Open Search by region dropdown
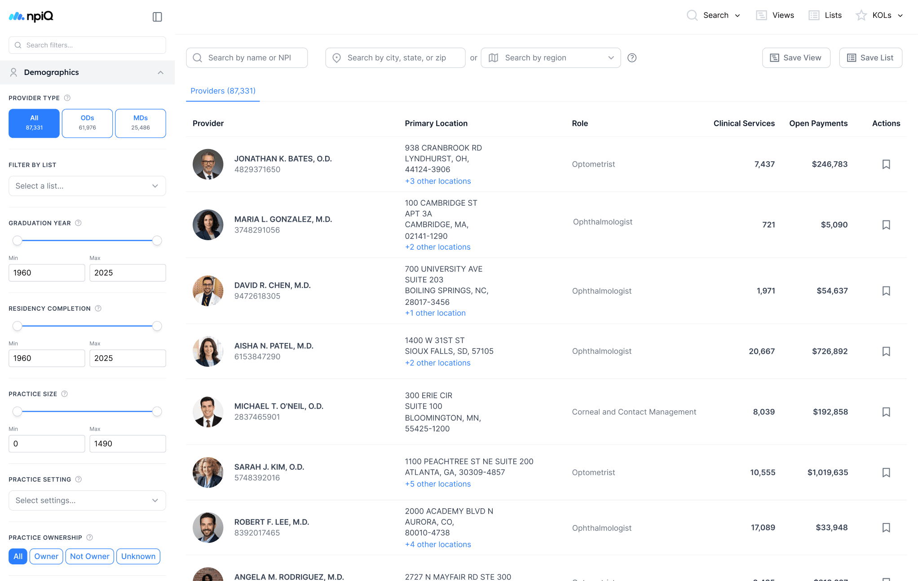Viewport: 918px width, 581px height. pos(551,58)
